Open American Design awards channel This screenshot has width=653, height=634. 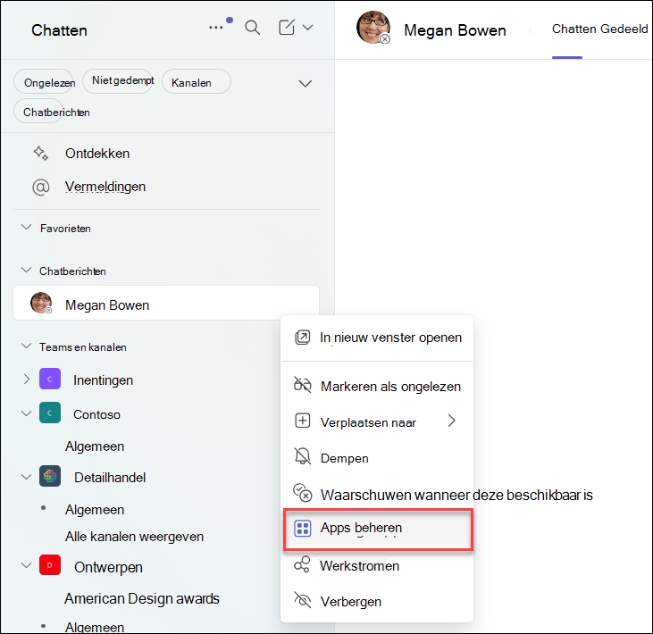click(x=142, y=598)
